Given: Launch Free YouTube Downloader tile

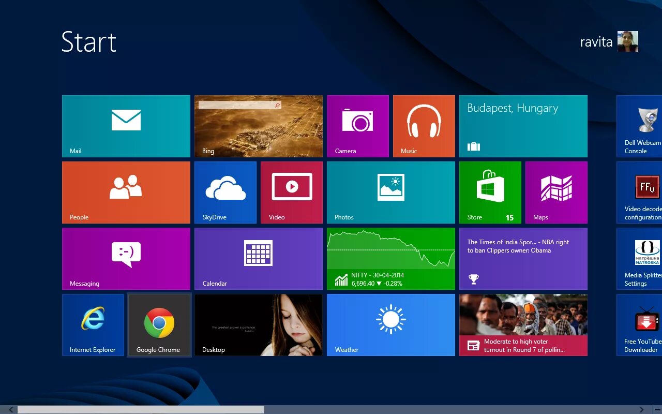Looking at the screenshot, I should click(639, 325).
